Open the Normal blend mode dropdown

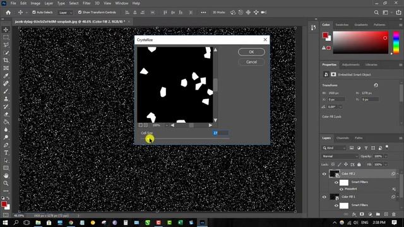[340, 156]
